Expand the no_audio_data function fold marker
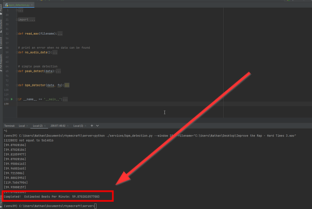The image size is (312, 209). coord(17,52)
